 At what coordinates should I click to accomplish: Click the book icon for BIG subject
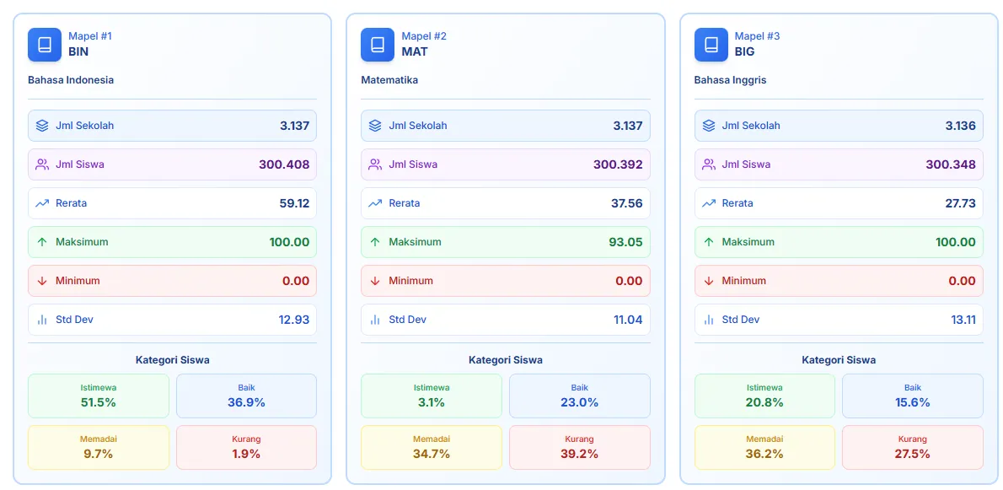click(711, 45)
